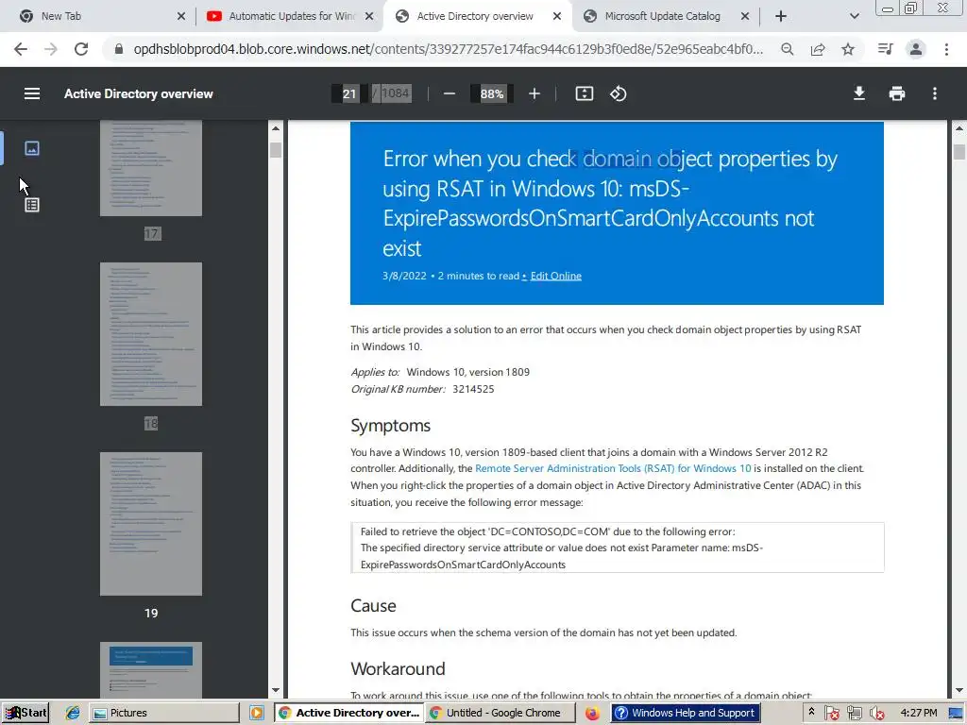This screenshot has width=967, height=725.
Task: Zoom out of the PDF page
Action: point(449,93)
